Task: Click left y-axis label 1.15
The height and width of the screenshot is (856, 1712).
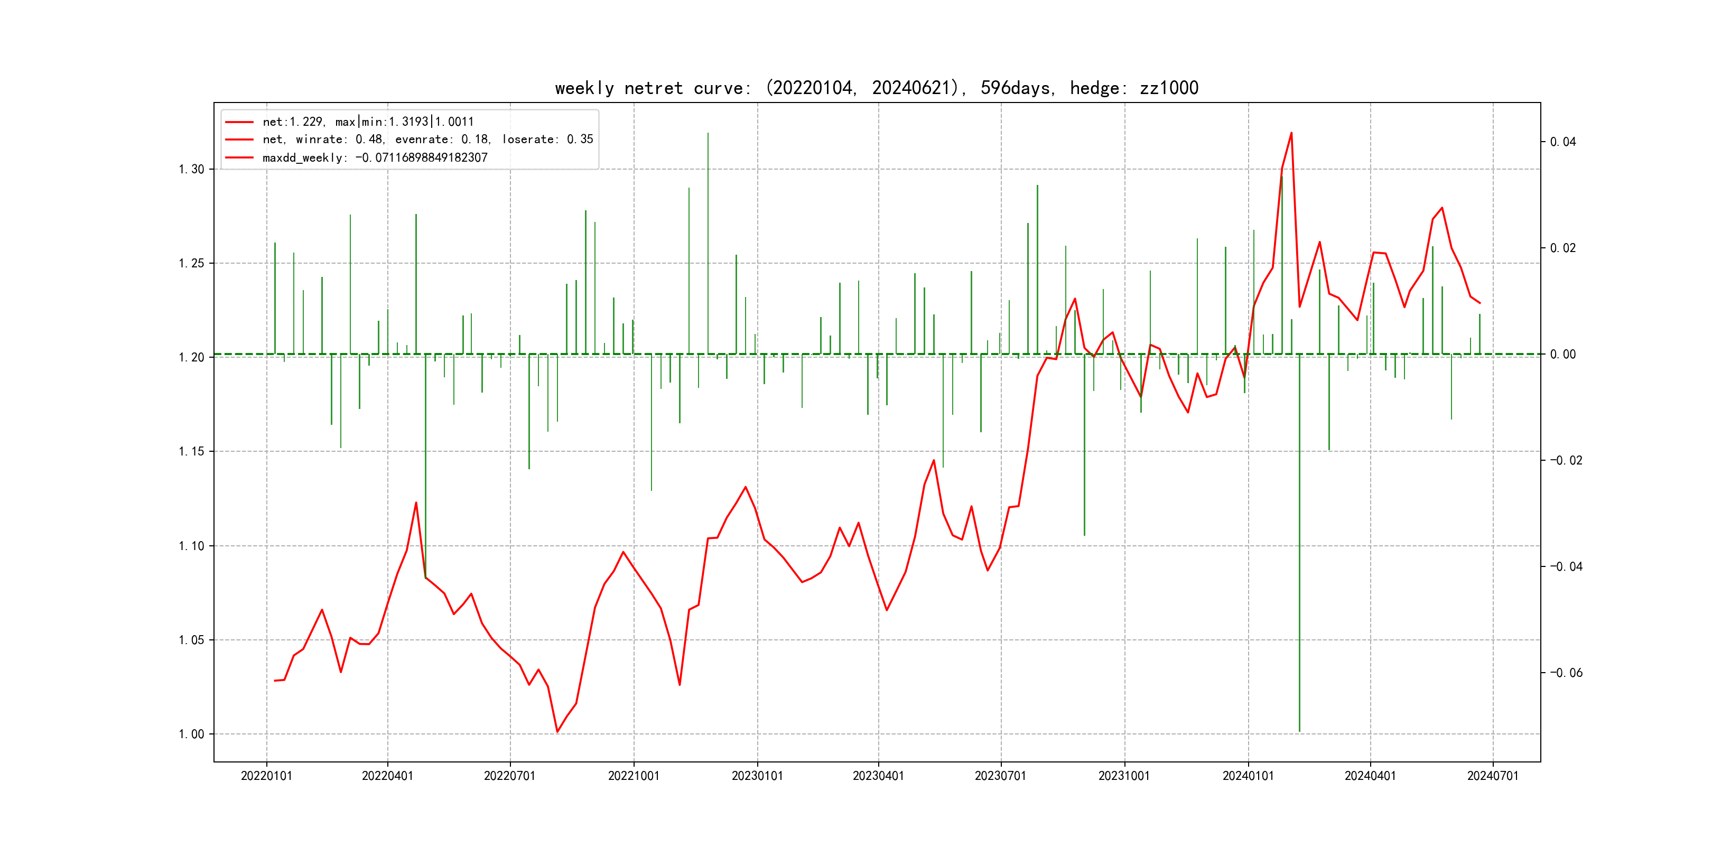Action: pyautogui.click(x=191, y=452)
